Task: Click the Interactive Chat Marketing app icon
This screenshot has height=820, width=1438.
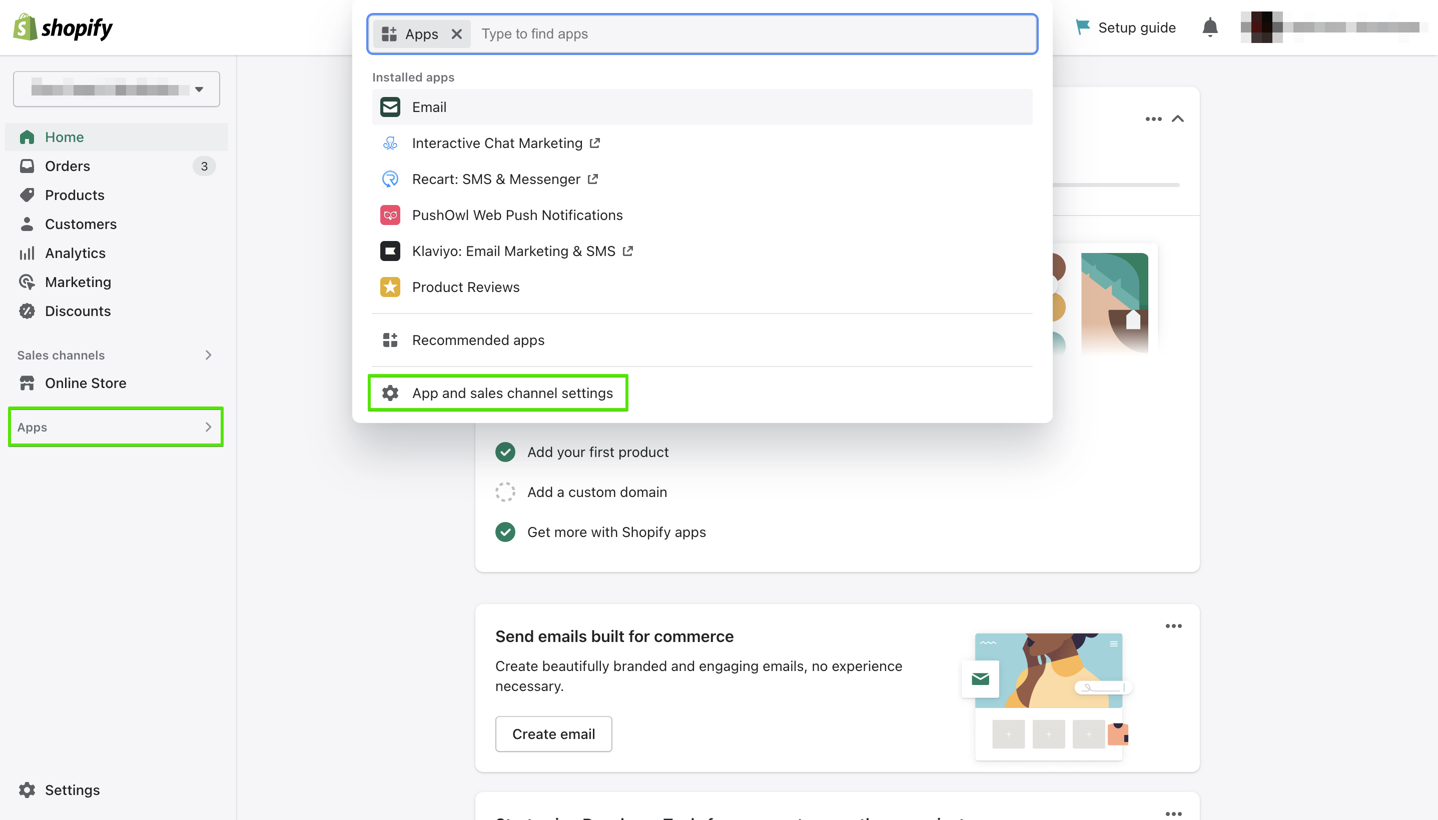Action: 390,143
